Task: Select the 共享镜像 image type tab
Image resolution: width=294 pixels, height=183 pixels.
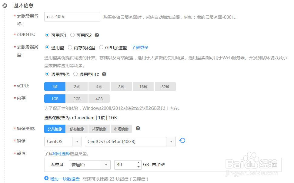Action: point(99,129)
